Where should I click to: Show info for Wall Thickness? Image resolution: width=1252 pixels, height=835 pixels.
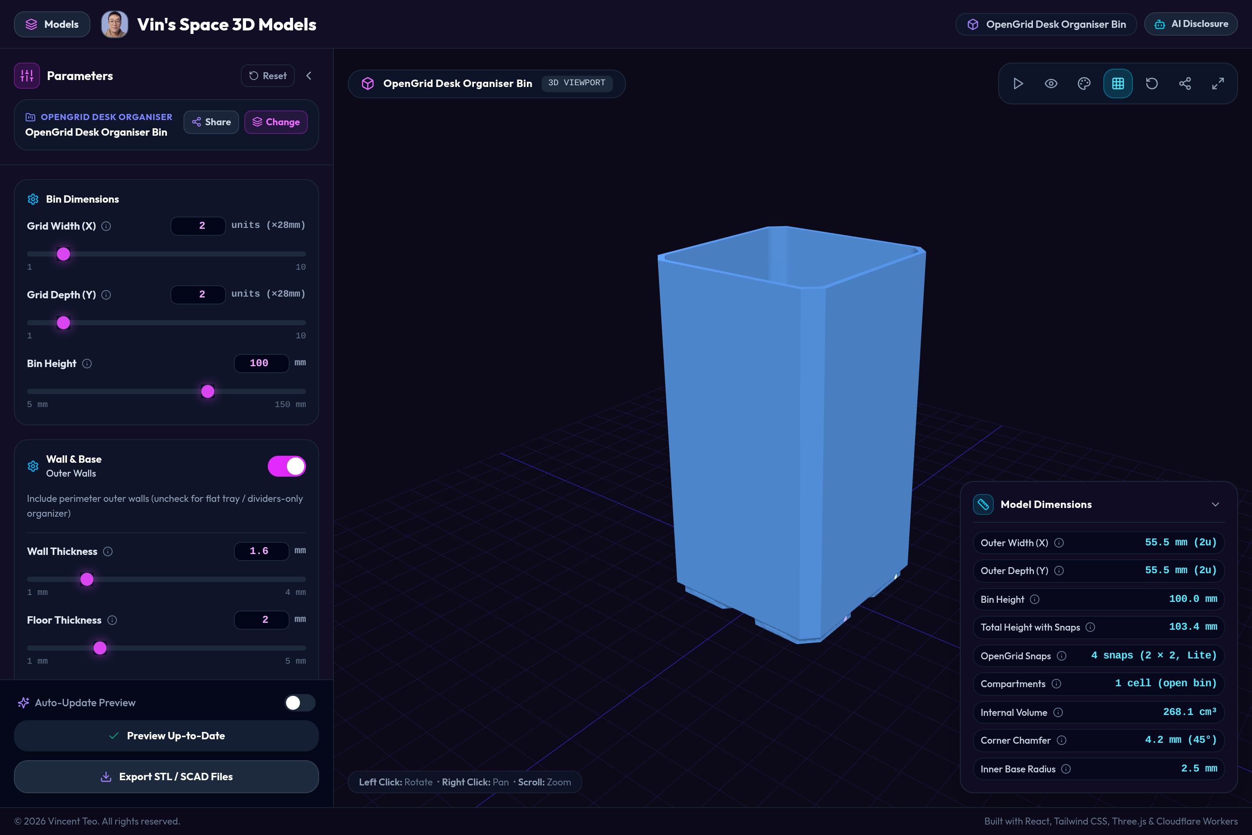click(x=107, y=551)
